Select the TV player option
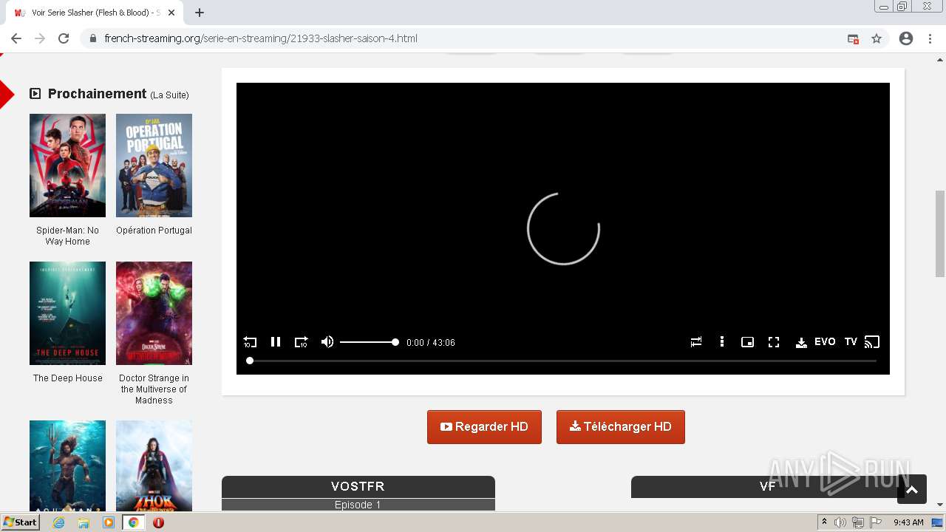 (x=851, y=342)
